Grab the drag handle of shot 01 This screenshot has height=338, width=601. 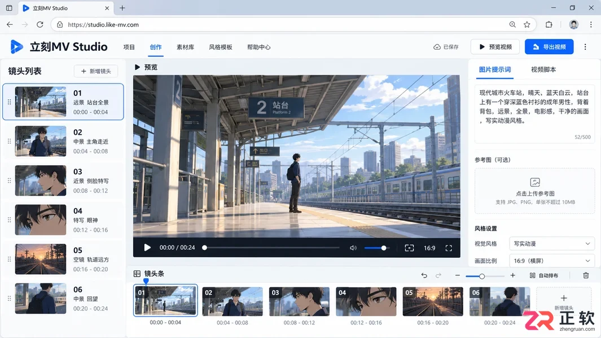point(9,102)
